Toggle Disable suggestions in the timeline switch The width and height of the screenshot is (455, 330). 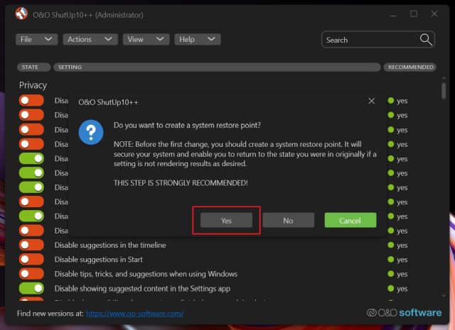coord(31,245)
